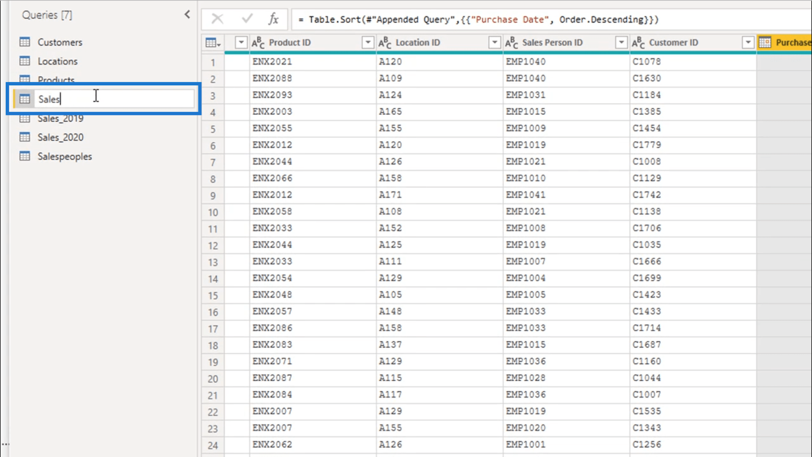Image resolution: width=812 pixels, height=457 pixels.
Task: Click the Product ID data type icon
Action: (258, 43)
